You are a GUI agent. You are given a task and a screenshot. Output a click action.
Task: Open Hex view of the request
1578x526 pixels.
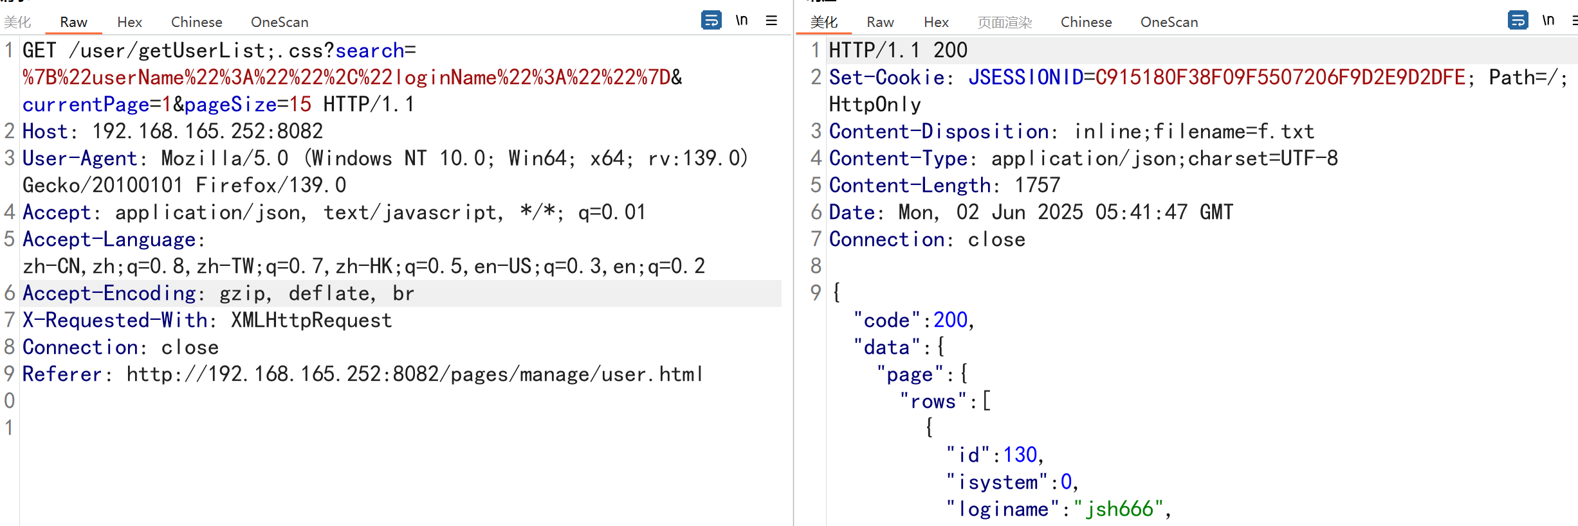coord(129,22)
